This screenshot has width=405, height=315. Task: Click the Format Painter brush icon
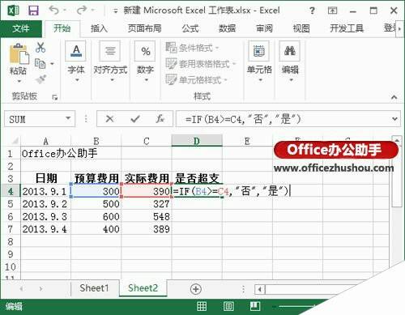[x=40, y=79]
